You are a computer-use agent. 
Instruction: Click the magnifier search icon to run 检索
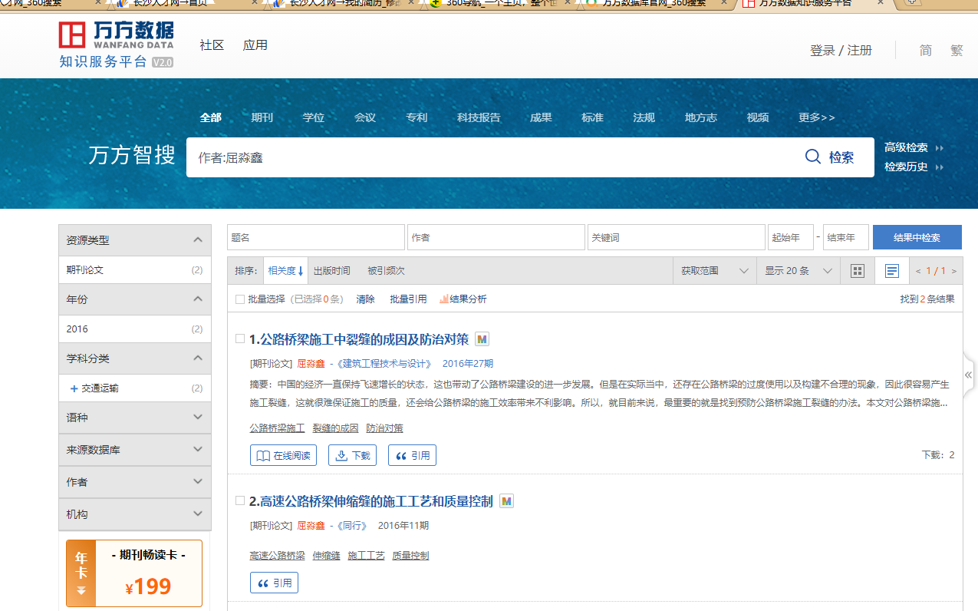(812, 157)
